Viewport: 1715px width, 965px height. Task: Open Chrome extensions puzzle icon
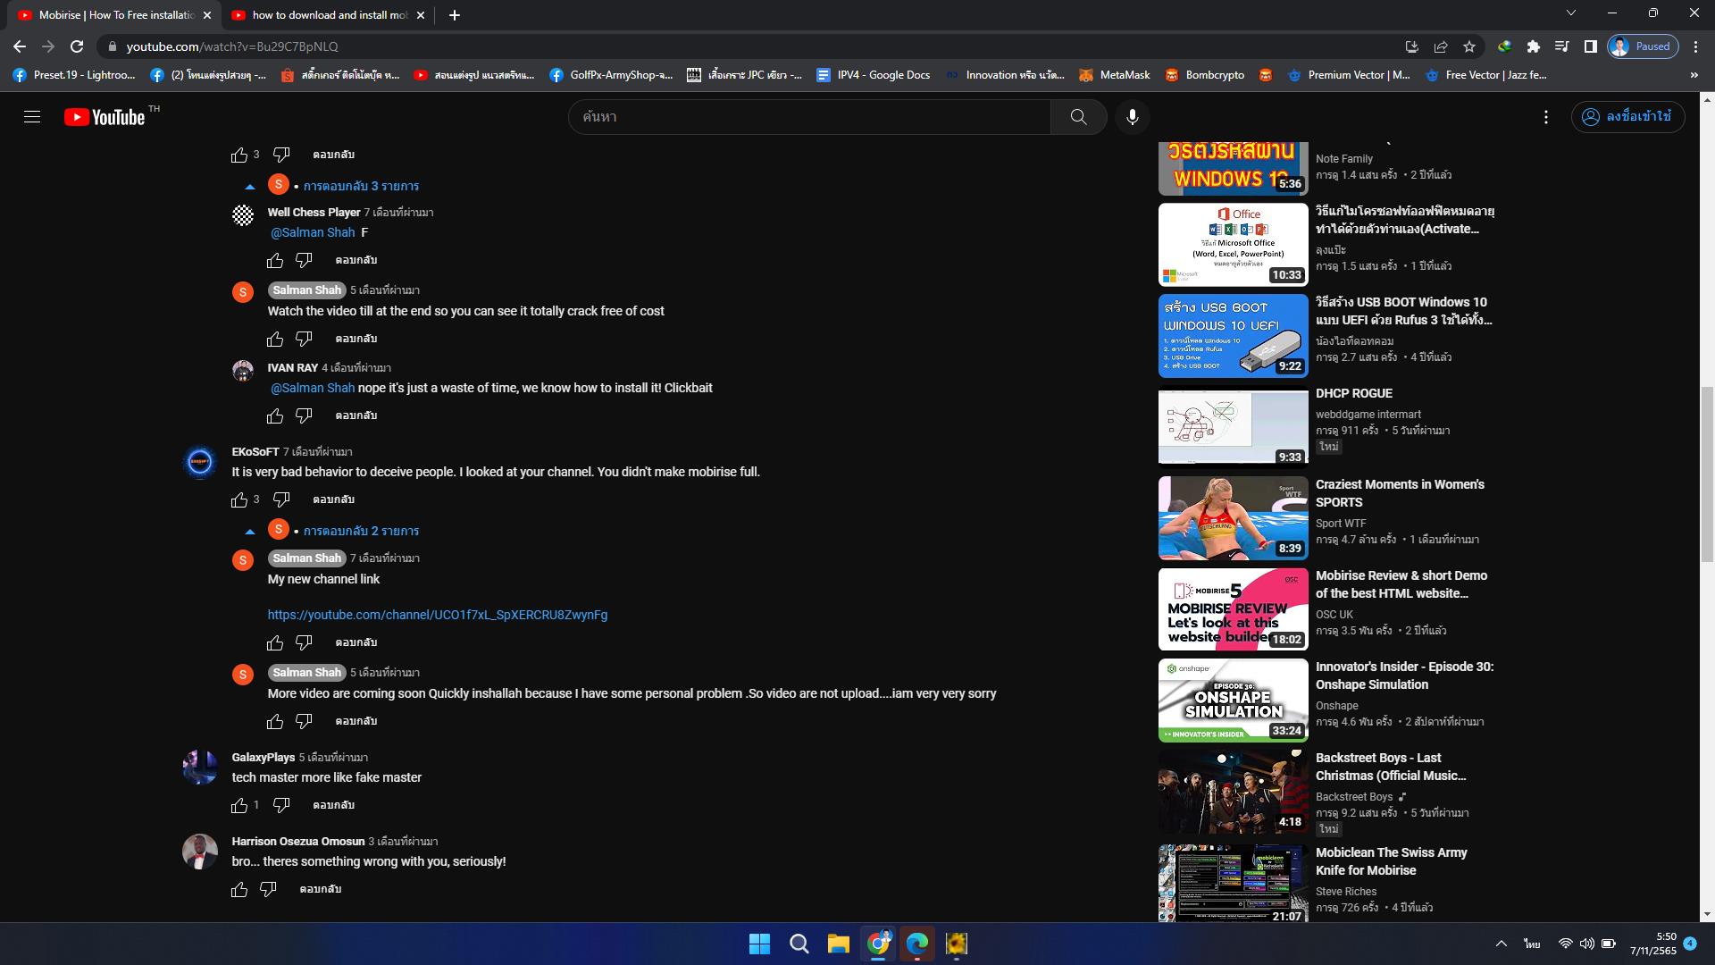pos(1534,46)
